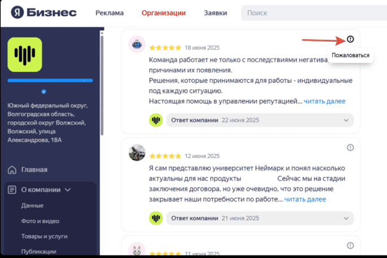This screenshot has height=258, width=387.
Task: Click the date text 18 июня 2025
Action: point(202,47)
